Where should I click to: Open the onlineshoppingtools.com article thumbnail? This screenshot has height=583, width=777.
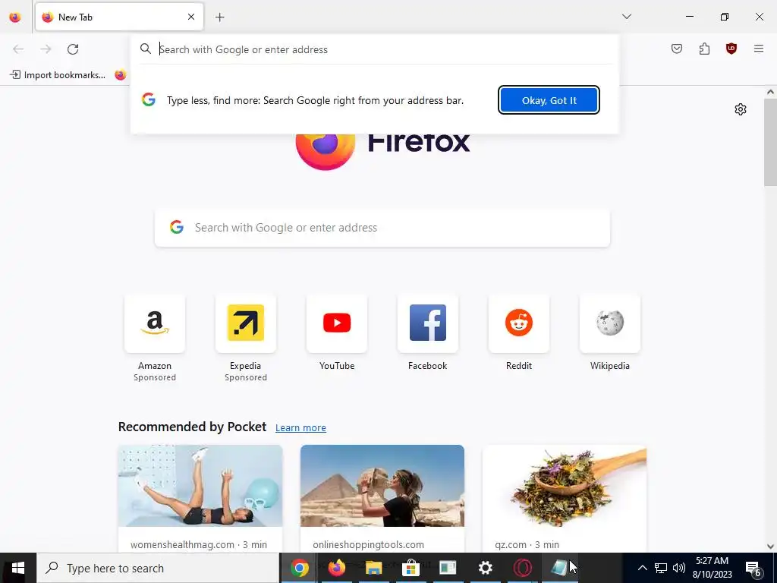tap(382, 486)
